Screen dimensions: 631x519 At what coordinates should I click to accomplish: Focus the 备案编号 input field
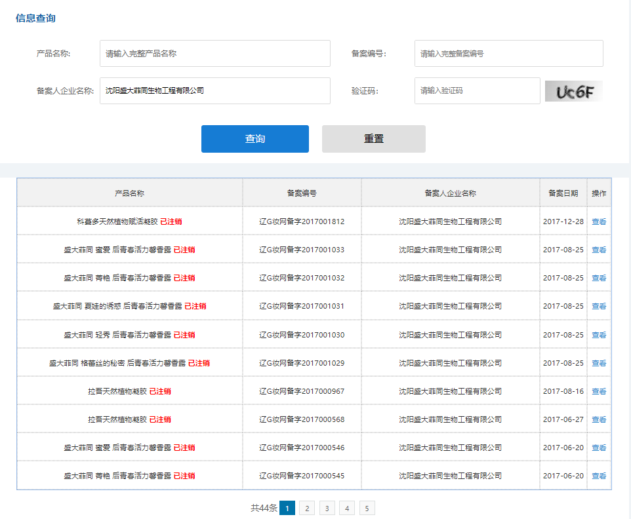(508, 54)
